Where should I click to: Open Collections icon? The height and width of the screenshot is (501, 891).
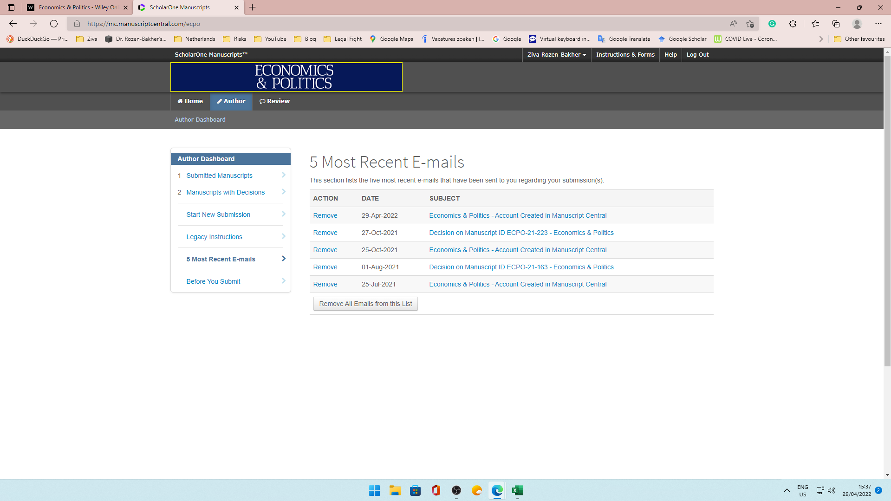pos(836,24)
